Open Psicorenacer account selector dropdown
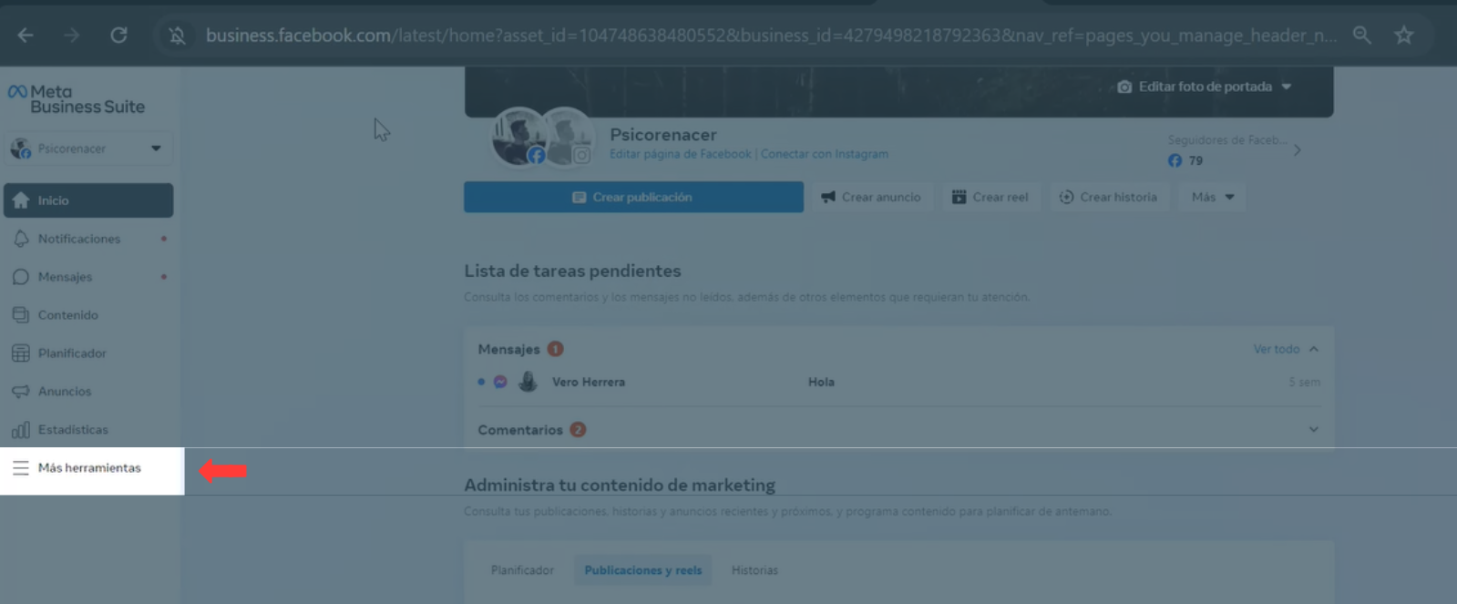Viewport: 1457px width, 604px height. pyautogui.click(x=88, y=148)
